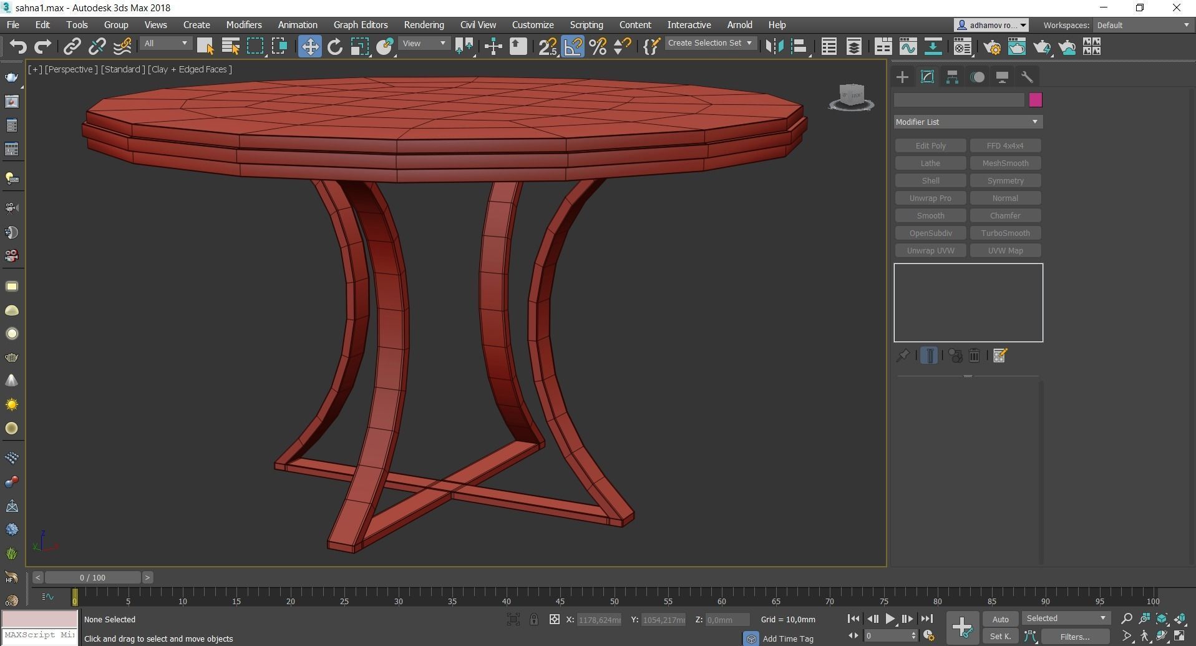Screen dimensions: 1196x646
Task: Click the Bind to Space Warp icon
Action: pos(122,47)
